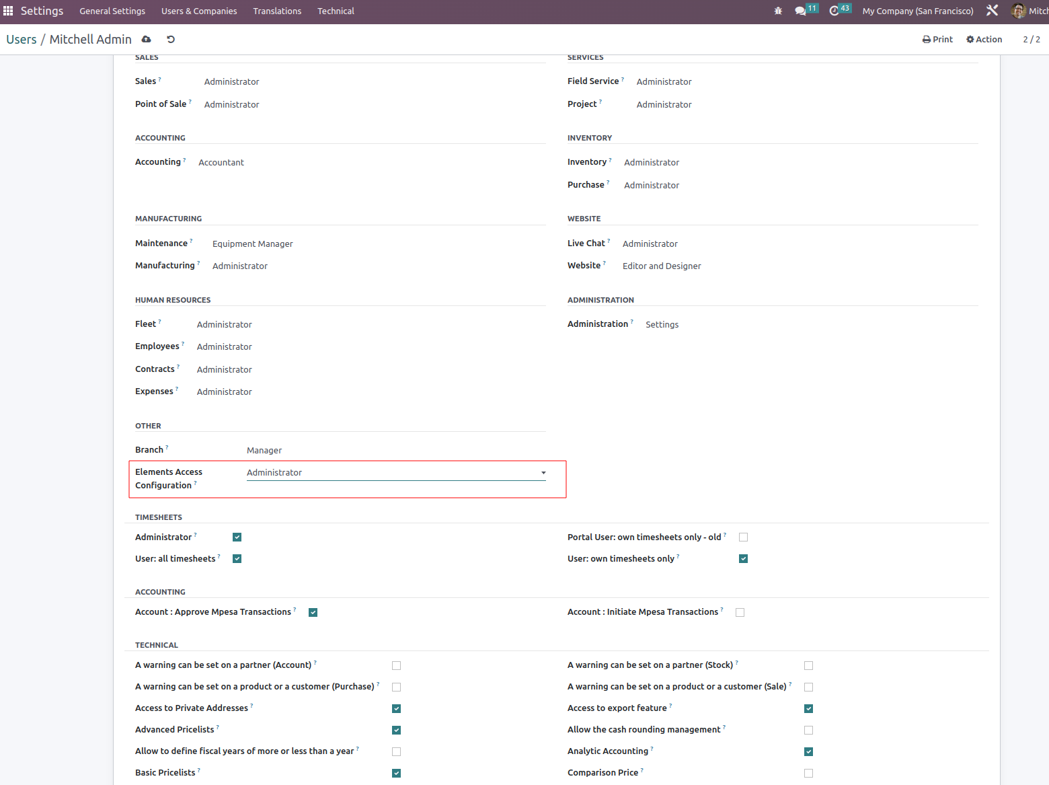Uncheck the timesheets Administrator checkbox
1049x785 pixels.
tap(237, 537)
